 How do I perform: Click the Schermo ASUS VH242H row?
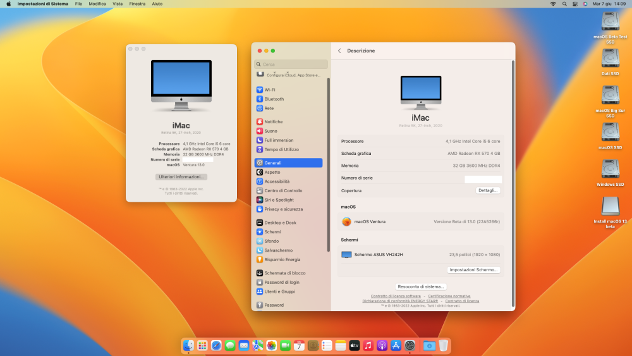(x=420, y=254)
